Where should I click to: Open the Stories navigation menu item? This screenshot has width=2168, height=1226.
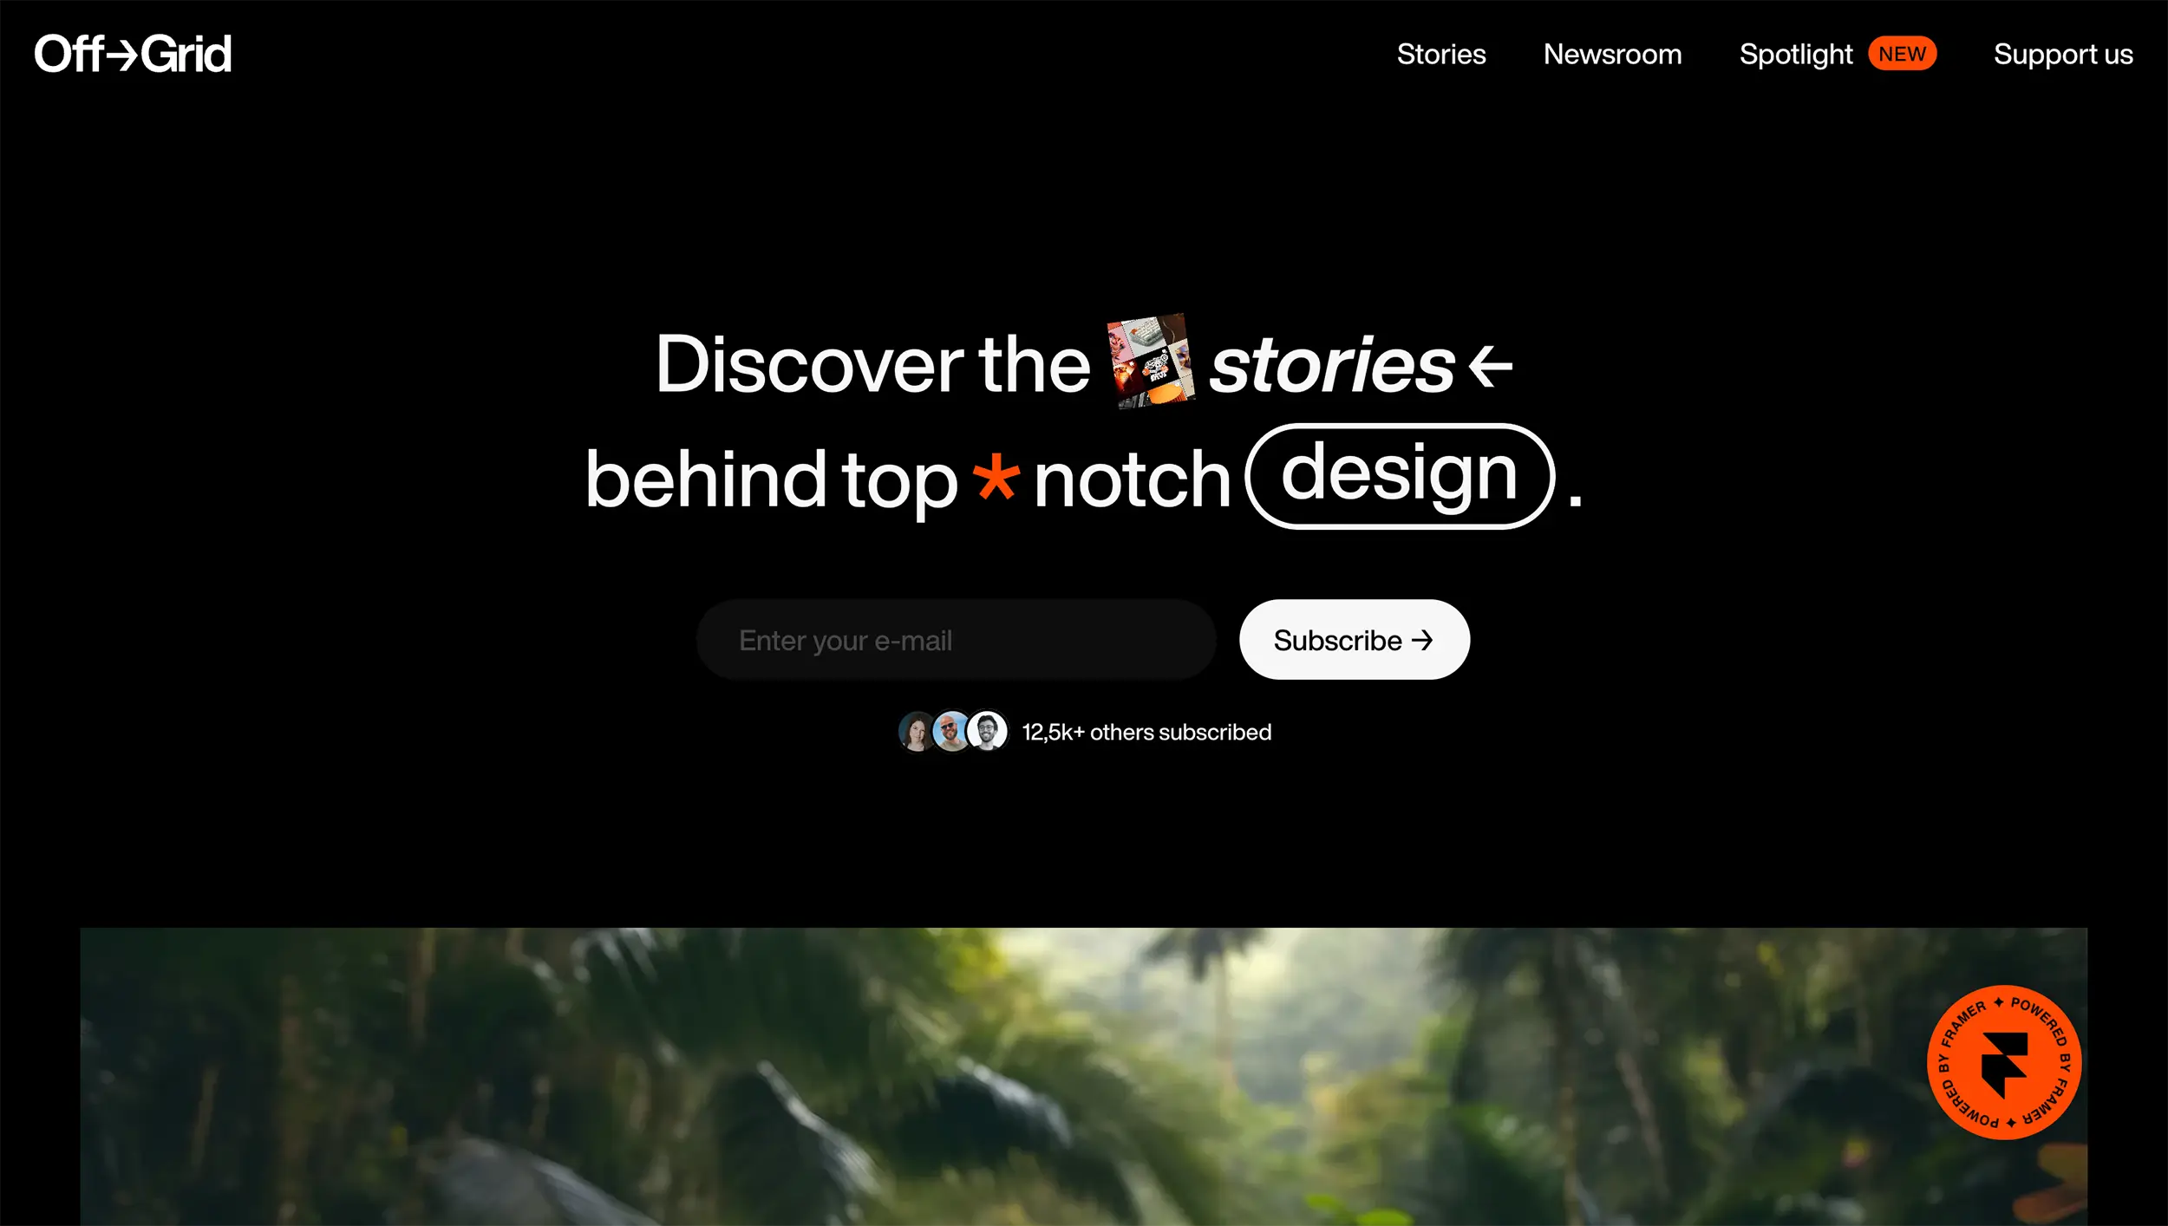[x=1440, y=52]
